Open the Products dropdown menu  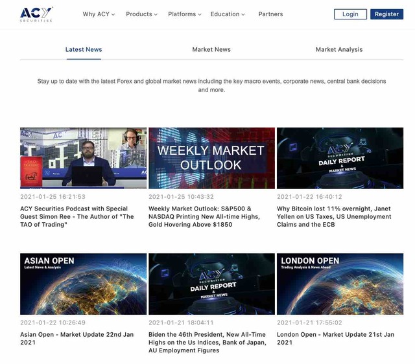pyautogui.click(x=141, y=14)
